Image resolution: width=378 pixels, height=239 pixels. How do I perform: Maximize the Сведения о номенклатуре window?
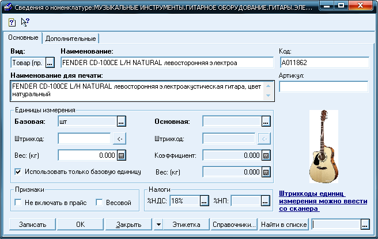[341, 5]
